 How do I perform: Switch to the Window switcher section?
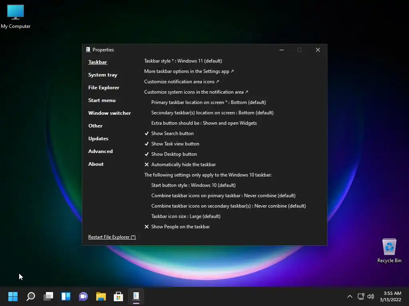(109, 113)
